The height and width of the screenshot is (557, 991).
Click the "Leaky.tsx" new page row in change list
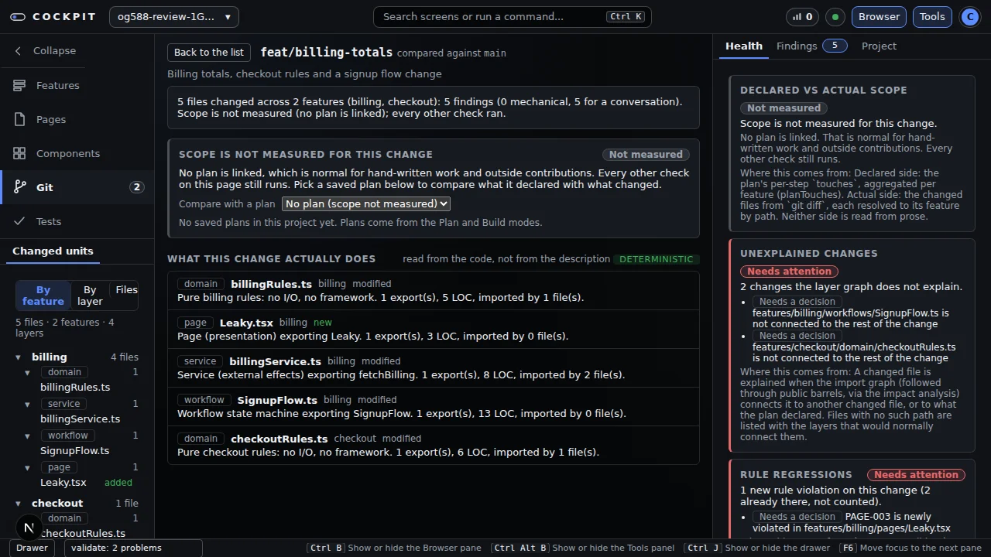click(x=434, y=330)
